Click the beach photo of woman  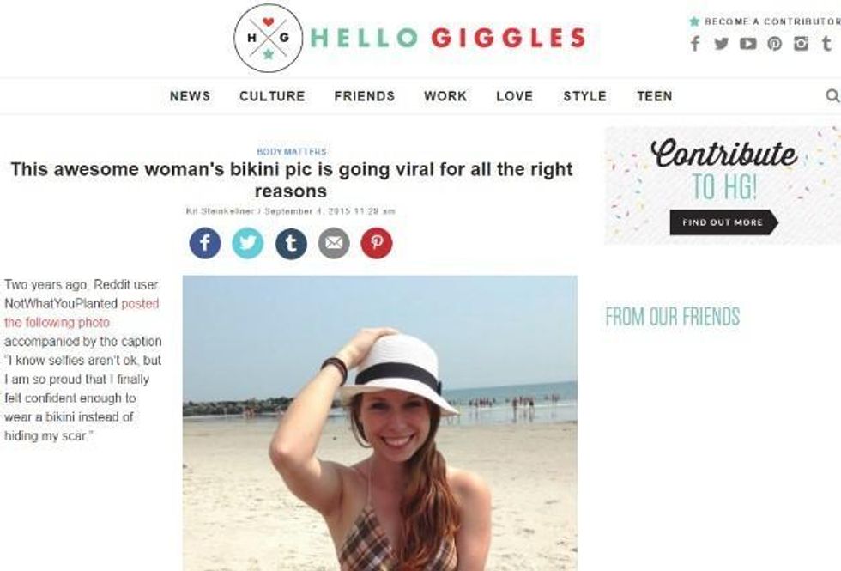(x=379, y=423)
